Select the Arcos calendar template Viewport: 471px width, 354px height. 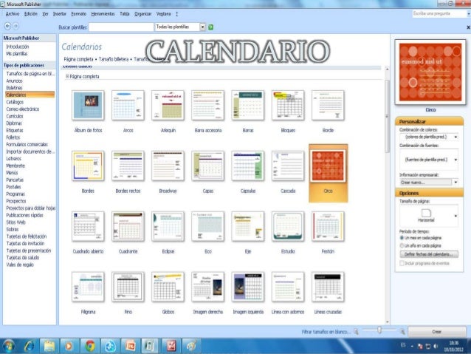coord(128,105)
